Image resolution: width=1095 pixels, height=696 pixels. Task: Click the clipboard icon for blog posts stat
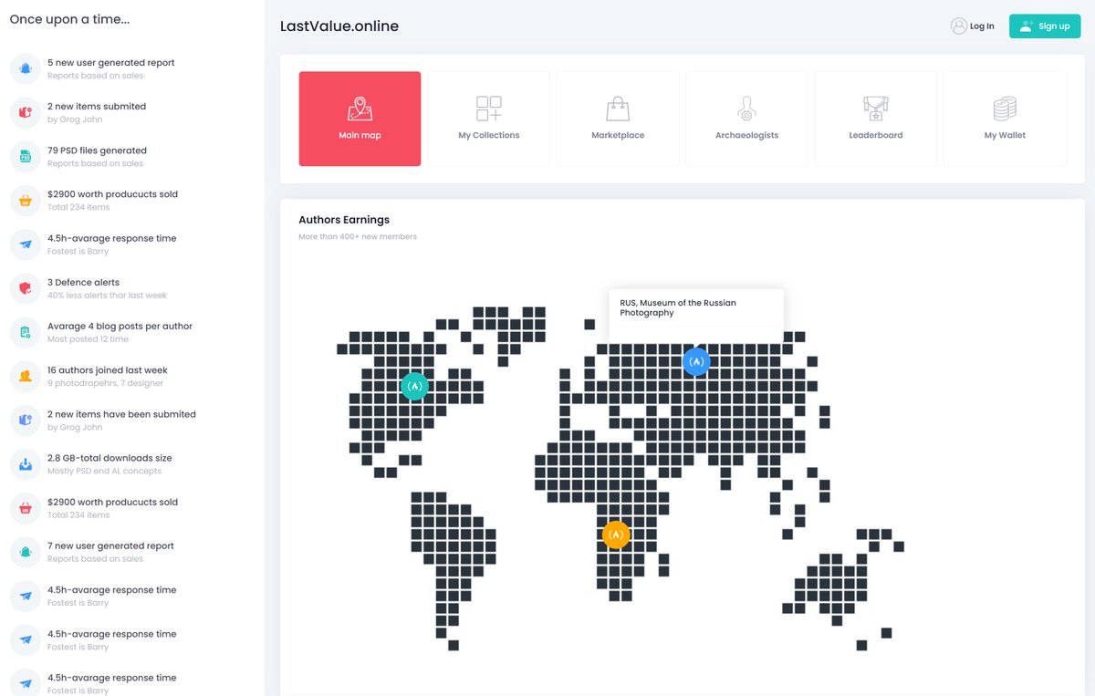tap(25, 331)
